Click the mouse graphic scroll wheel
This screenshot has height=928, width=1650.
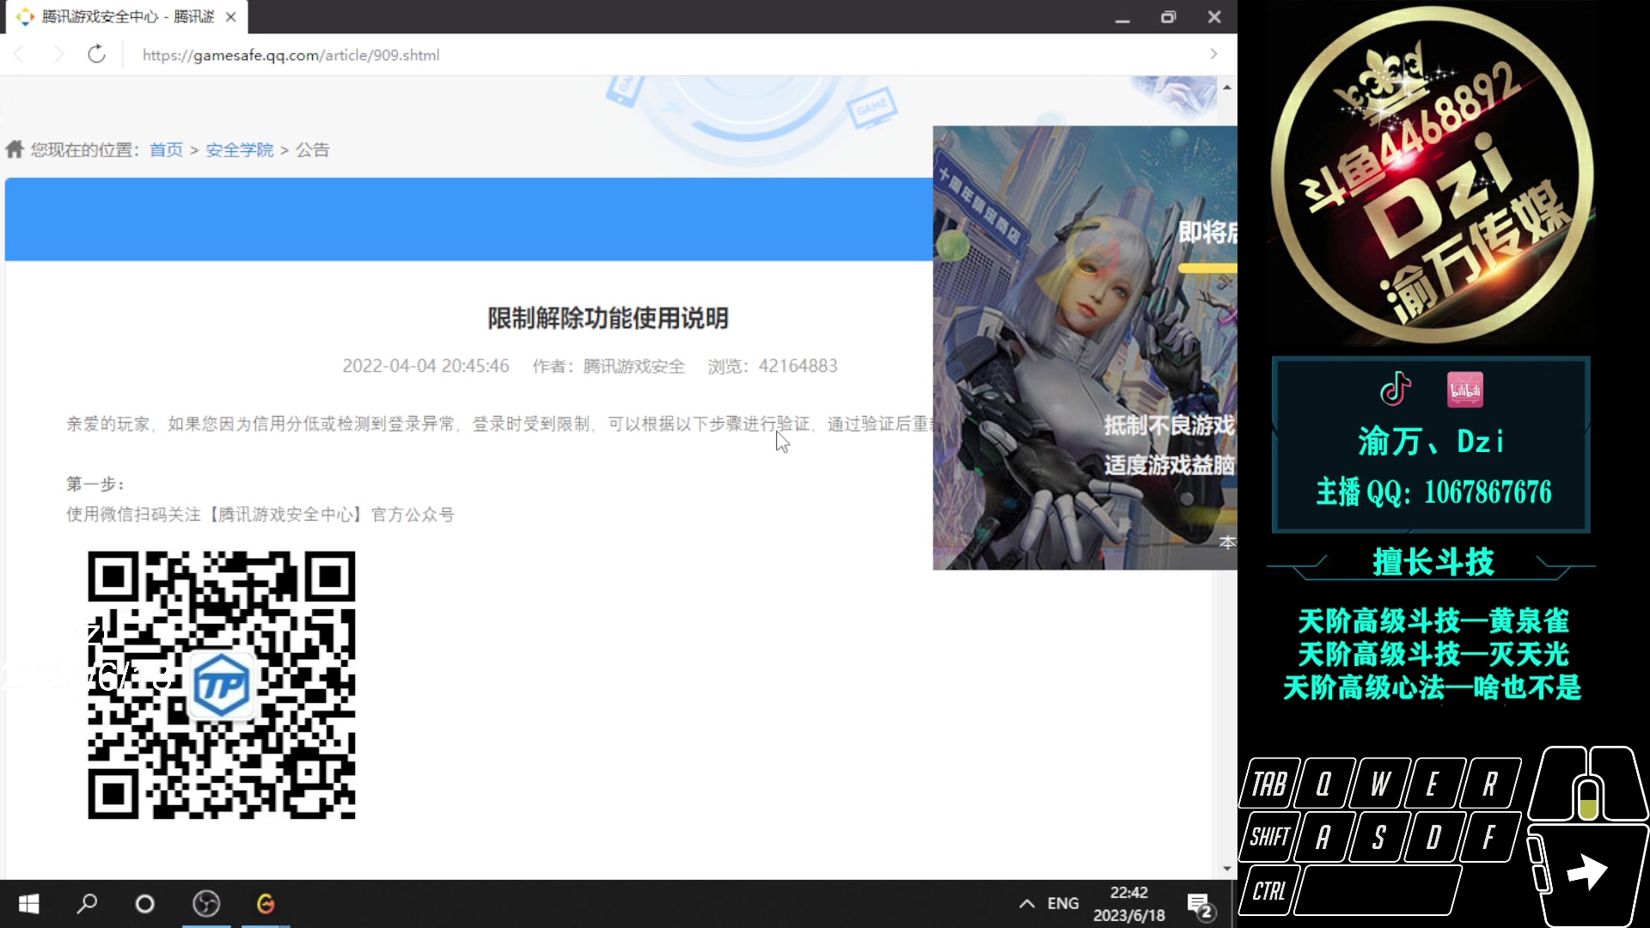1588,798
